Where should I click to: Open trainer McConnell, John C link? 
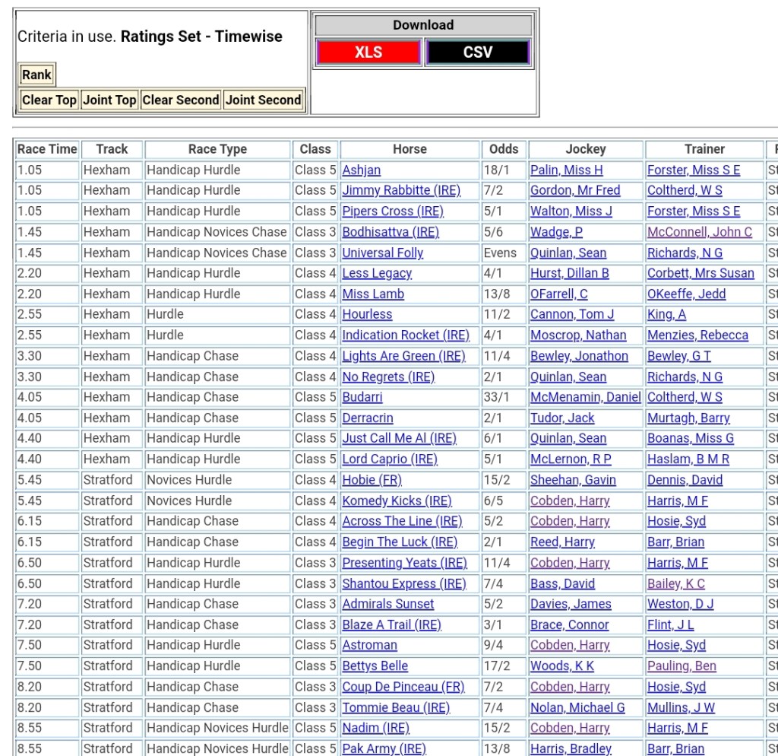tap(699, 232)
